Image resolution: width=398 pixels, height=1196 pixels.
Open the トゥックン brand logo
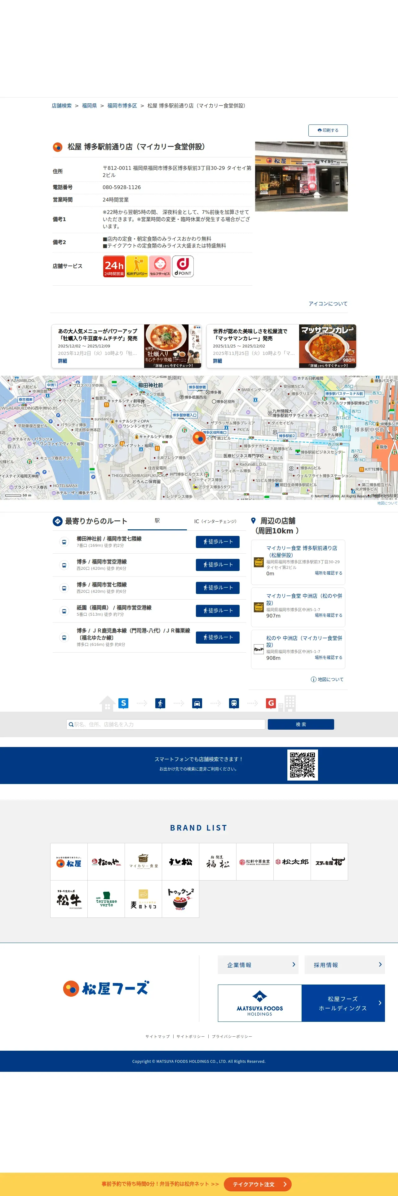click(180, 899)
